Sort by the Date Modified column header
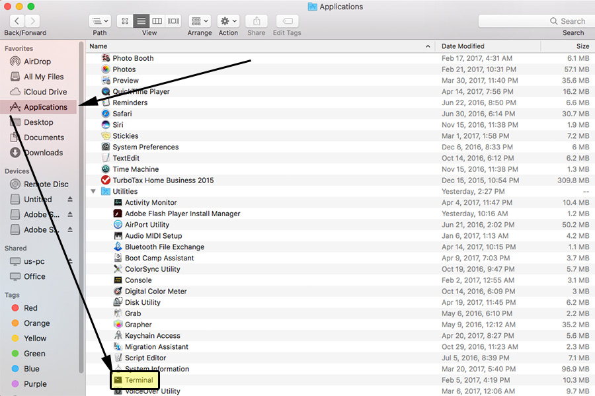 [463, 46]
